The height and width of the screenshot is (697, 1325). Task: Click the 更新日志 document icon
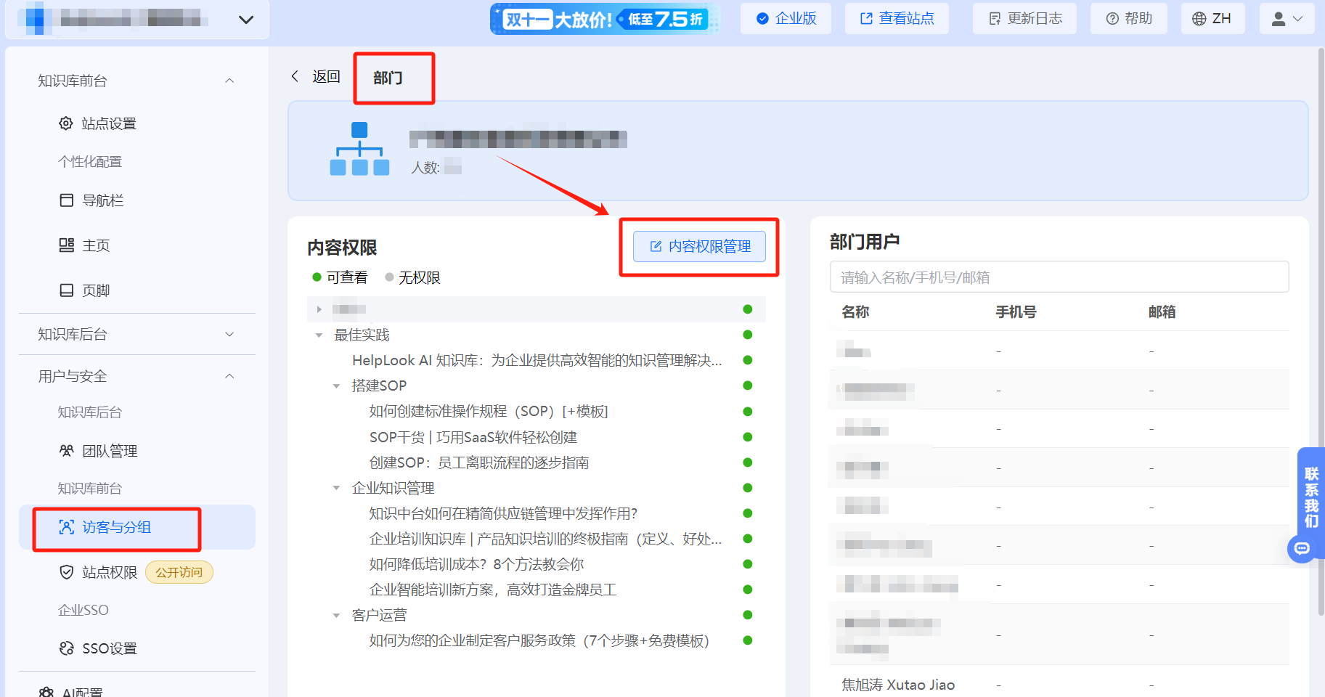click(995, 19)
